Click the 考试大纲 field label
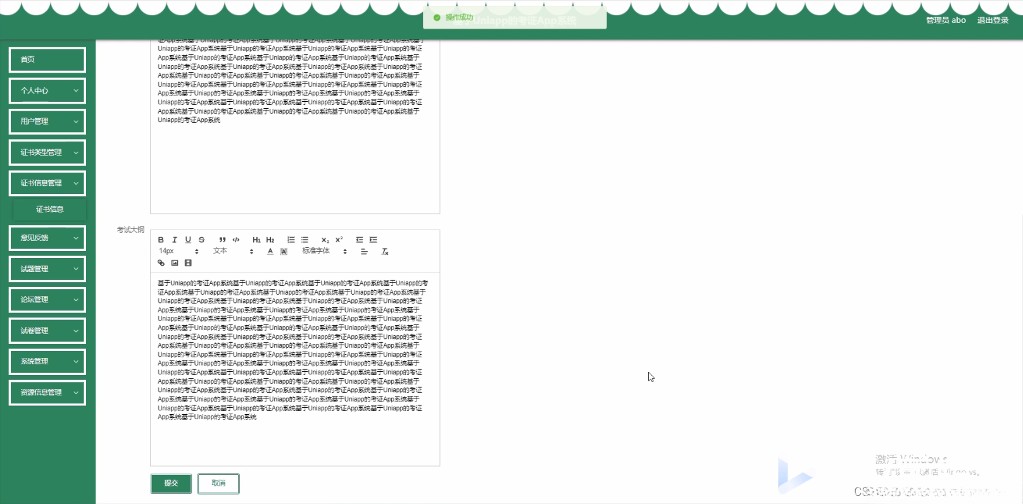1023x504 pixels. (x=130, y=230)
